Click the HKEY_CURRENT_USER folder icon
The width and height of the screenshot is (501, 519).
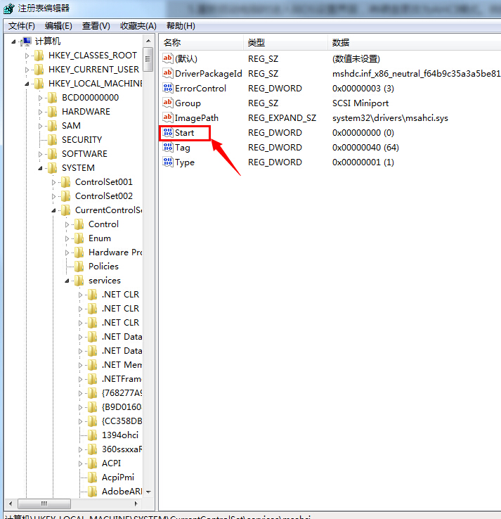[x=39, y=70]
